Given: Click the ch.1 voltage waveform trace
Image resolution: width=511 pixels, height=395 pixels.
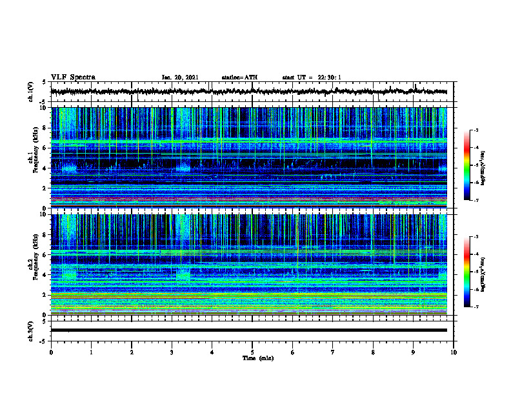Looking at the screenshot, I should [x=248, y=92].
